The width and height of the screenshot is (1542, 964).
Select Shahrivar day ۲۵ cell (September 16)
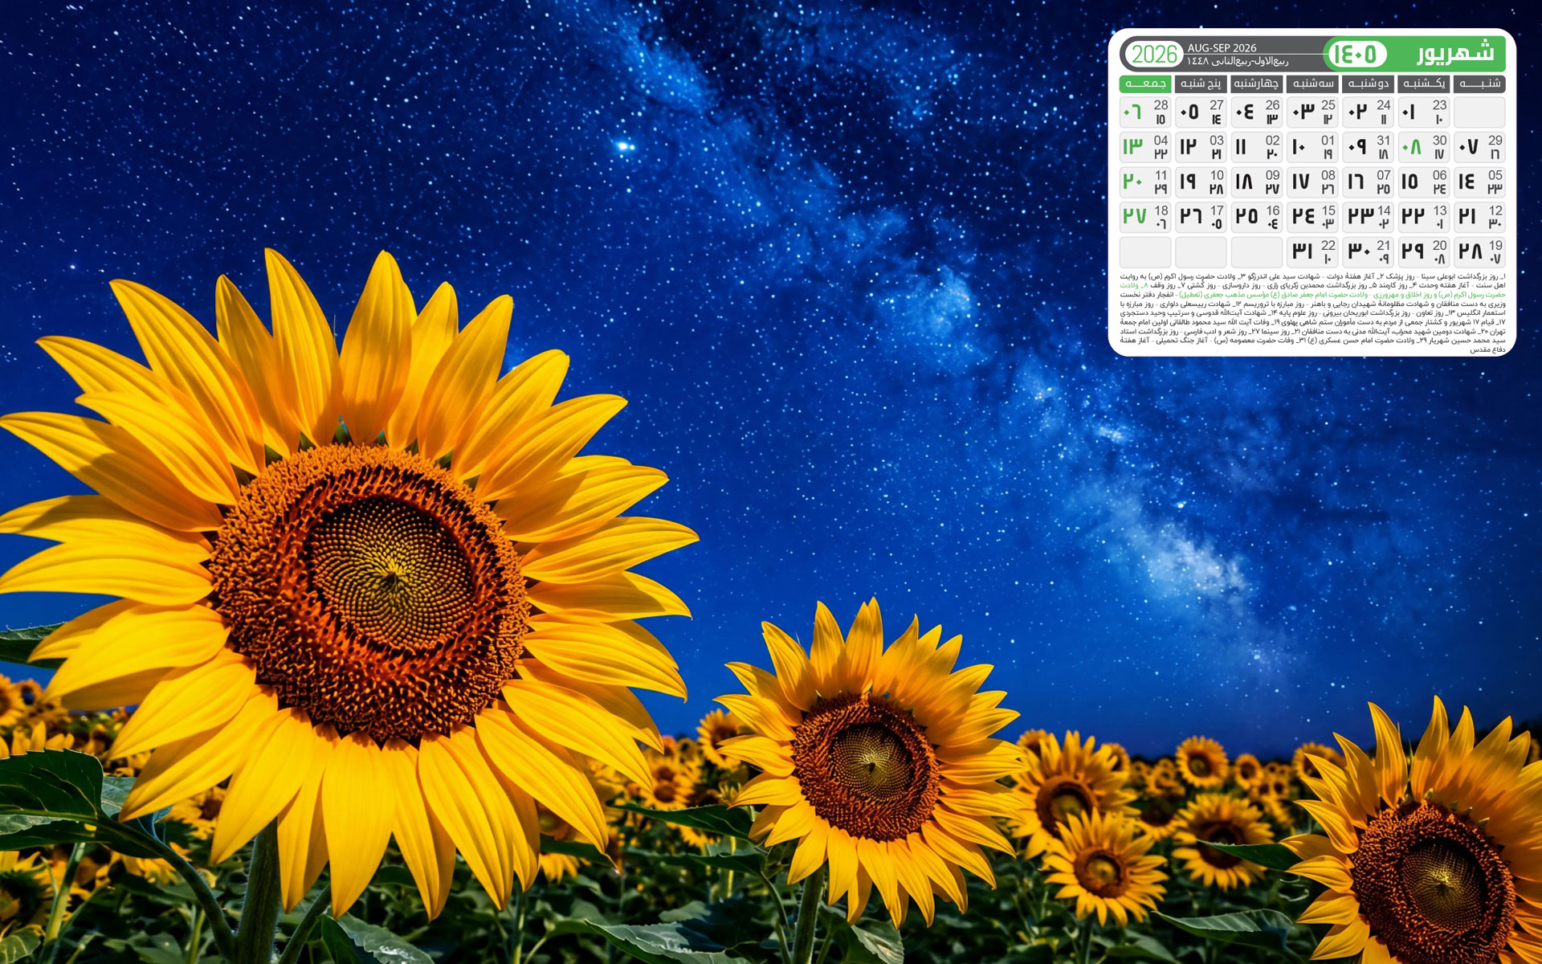tap(1257, 217)
